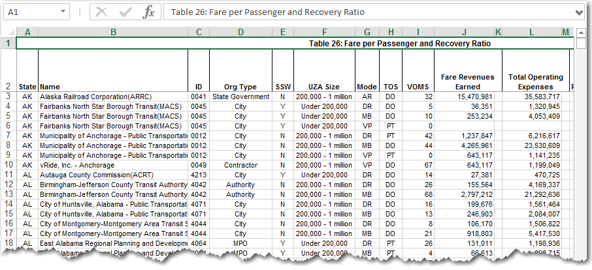
Task: Select column E header
Action: click(x=283, y=33)
